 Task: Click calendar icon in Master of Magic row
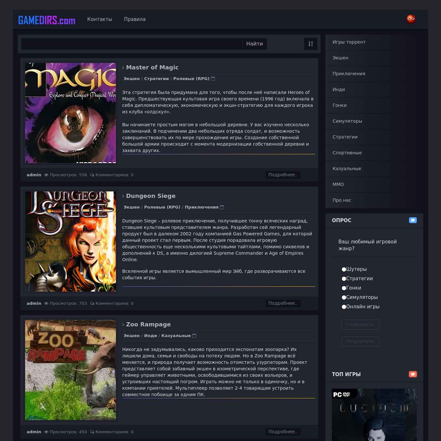tap(213, 78)
